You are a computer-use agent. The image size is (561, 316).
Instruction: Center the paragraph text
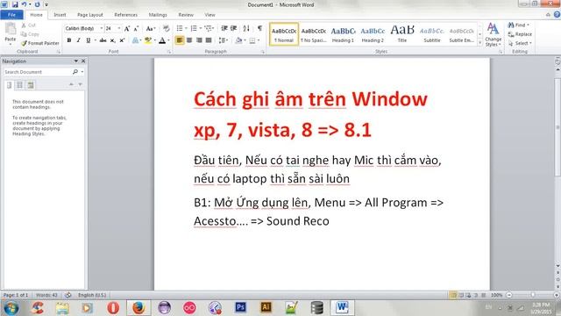(189, 40)
